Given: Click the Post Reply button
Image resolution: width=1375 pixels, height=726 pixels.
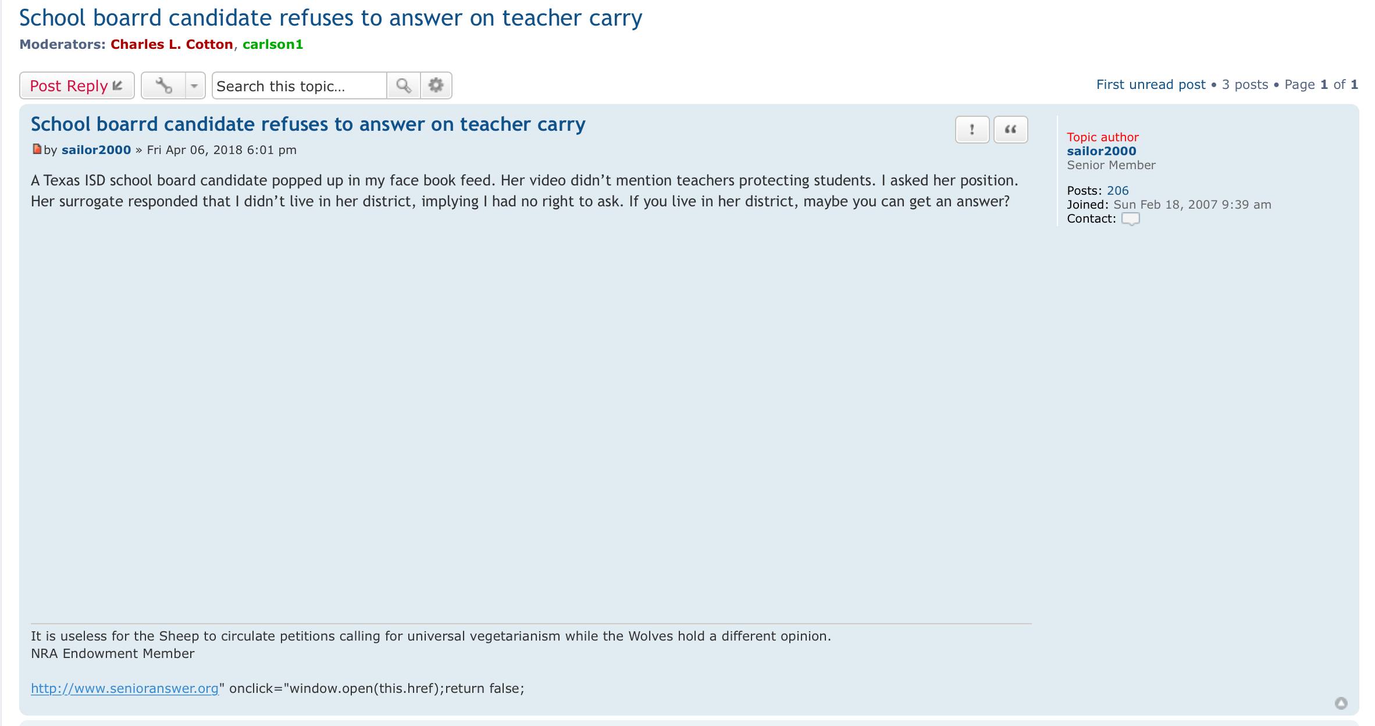Looking at the screenshot, I should click(x=77, y=86).
